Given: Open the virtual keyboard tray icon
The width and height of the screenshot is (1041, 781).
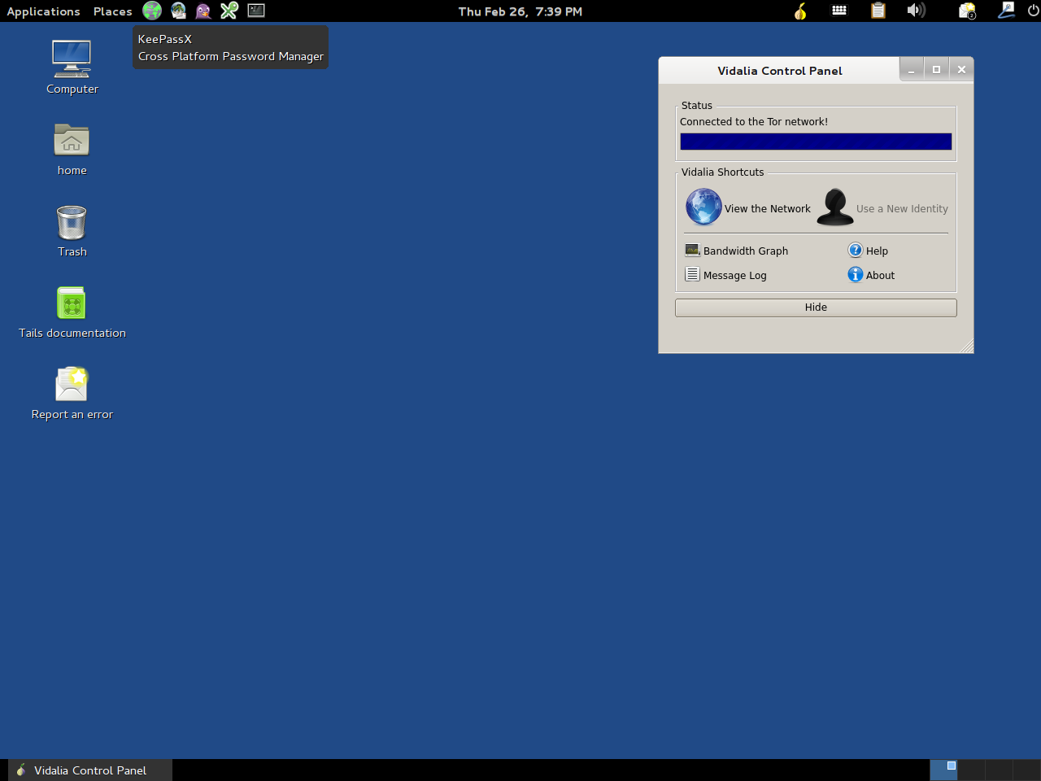Looking at the screenshot, I should [839, 11].
